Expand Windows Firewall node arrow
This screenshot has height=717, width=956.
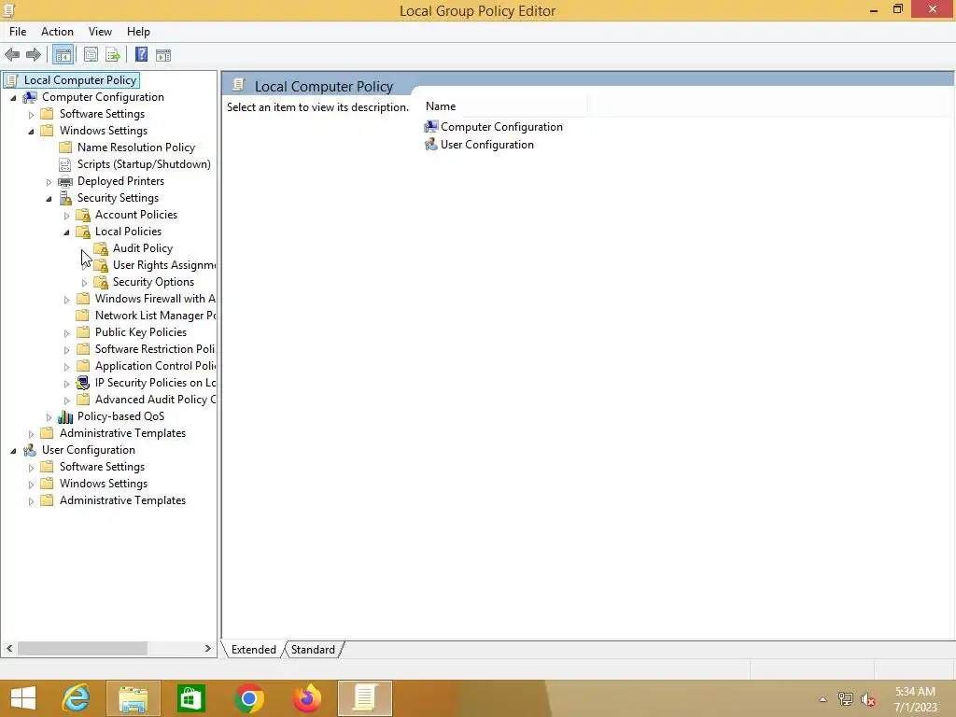point(66,300)
